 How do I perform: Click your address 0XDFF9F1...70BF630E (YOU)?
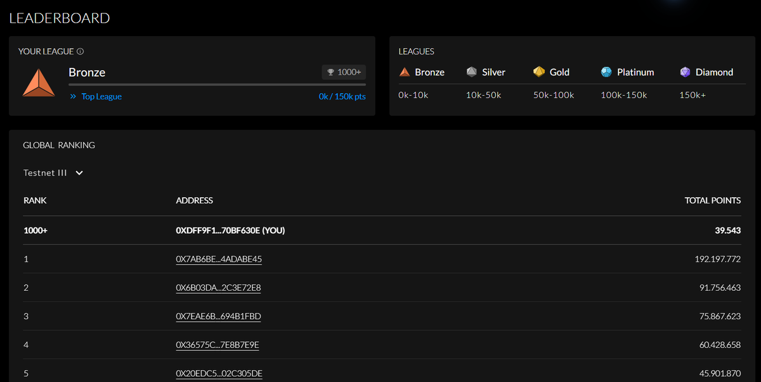click(230, 231)
